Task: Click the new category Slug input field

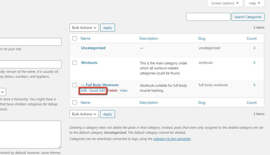Action: coord(31,64)
